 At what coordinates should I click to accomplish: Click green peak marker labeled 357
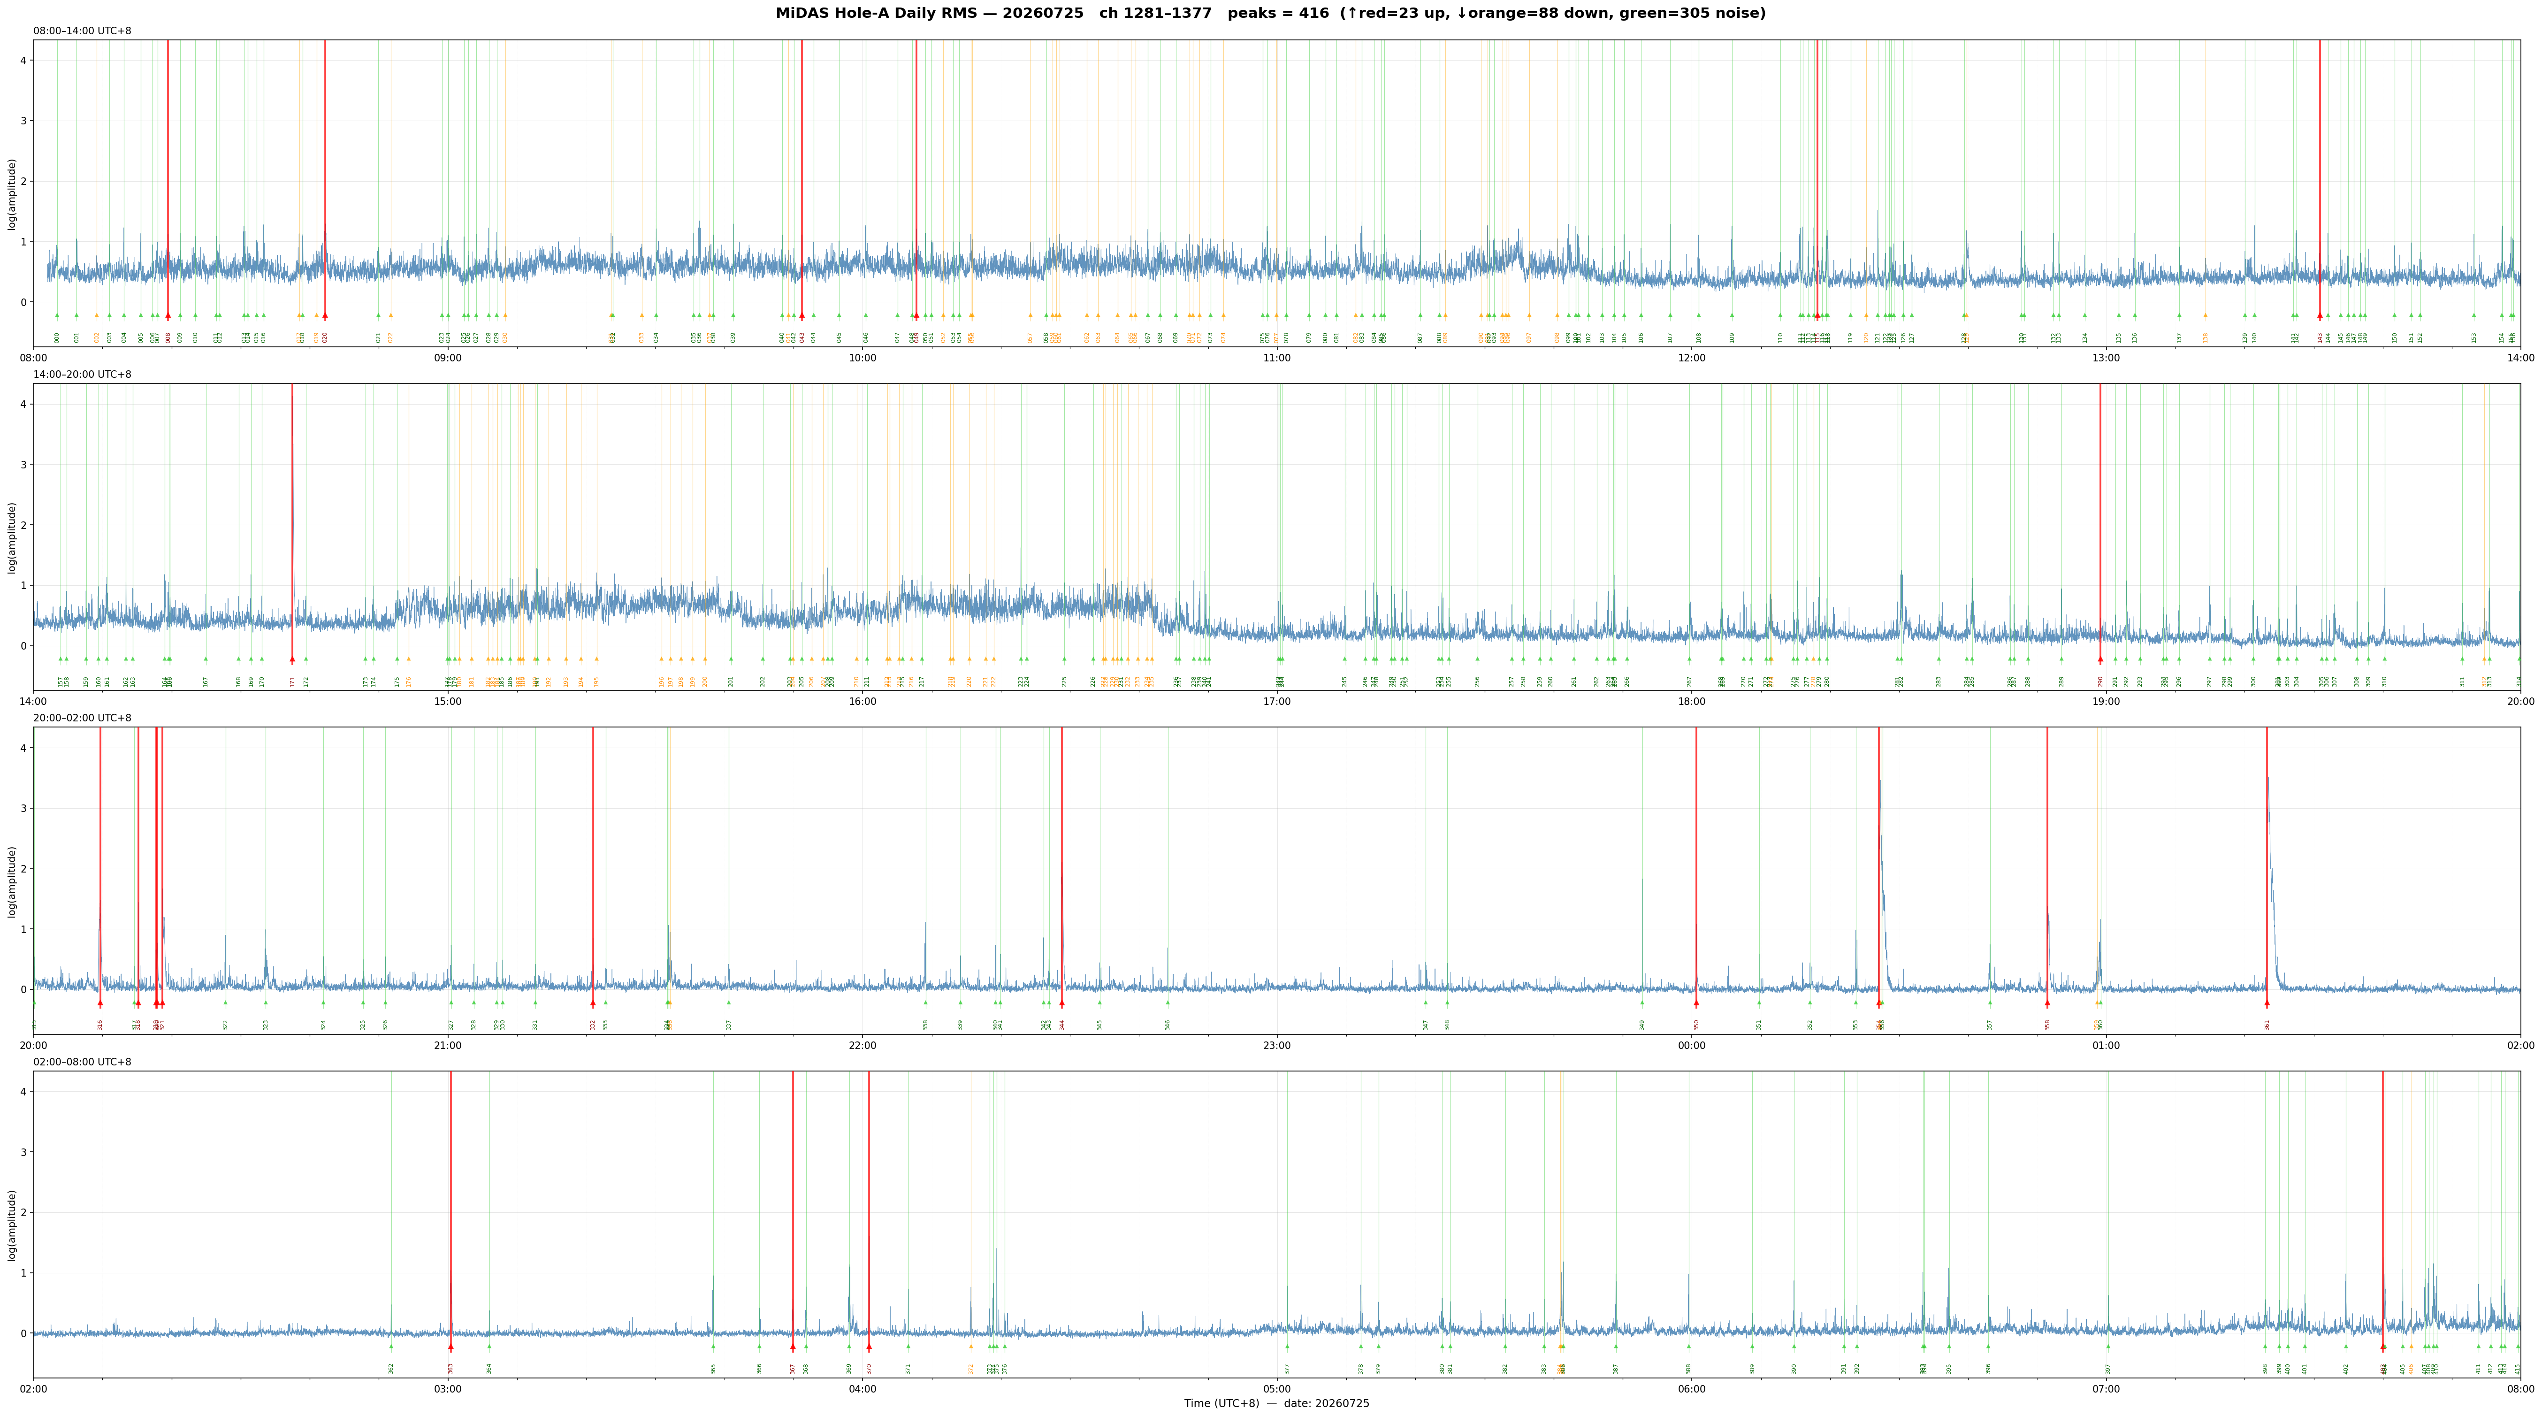tap(1989, 1003)
